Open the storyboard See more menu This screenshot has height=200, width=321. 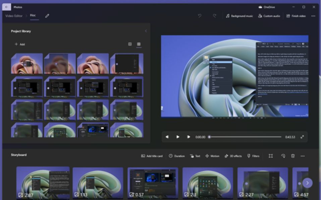302,156
